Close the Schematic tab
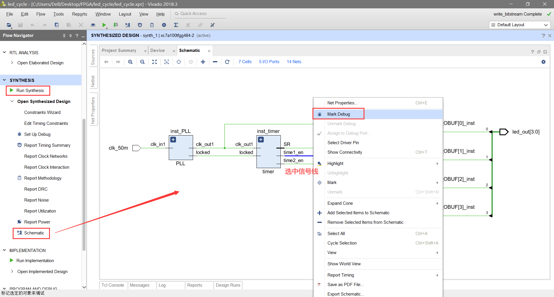 click(209, 51)
